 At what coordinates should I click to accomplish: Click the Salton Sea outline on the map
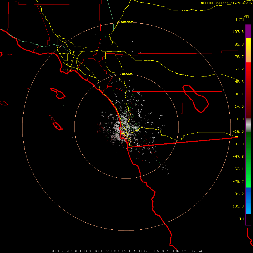[x=196, y=99]
